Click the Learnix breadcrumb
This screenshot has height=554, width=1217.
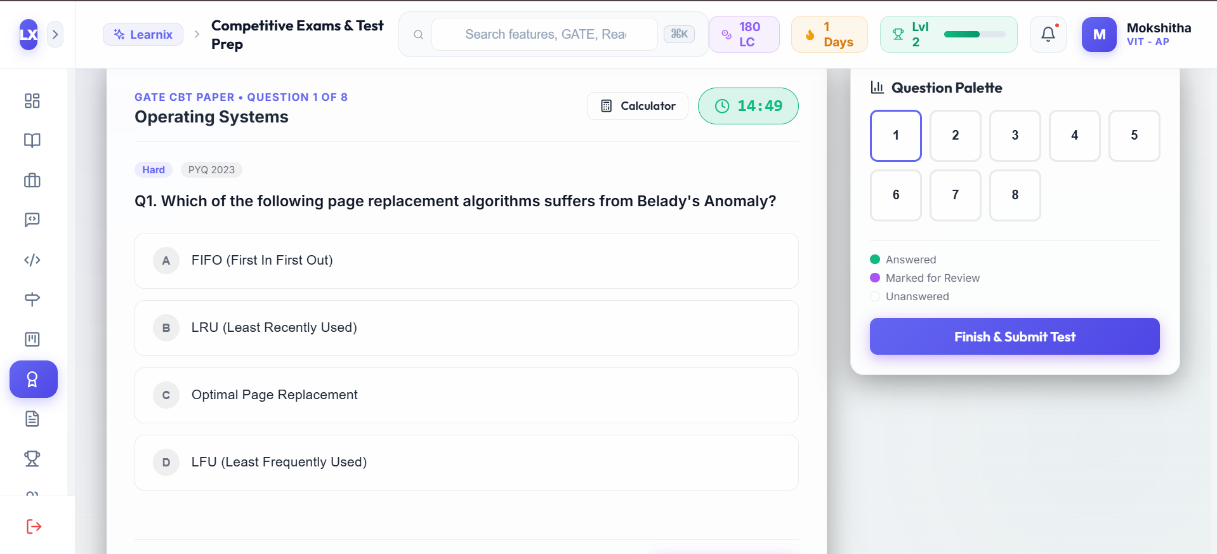pos(143,34)
